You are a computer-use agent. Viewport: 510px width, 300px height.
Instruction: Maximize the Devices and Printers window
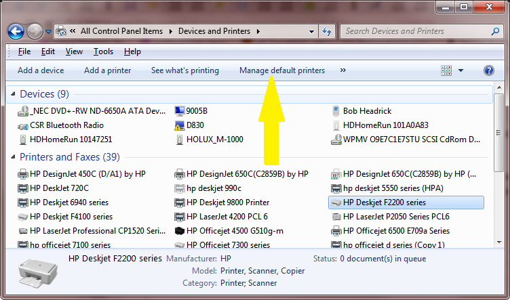coord(463,7)
